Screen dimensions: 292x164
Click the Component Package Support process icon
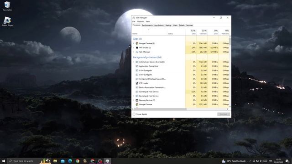(137, 79)
